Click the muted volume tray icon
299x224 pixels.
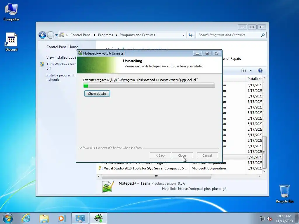coord(270,219)
